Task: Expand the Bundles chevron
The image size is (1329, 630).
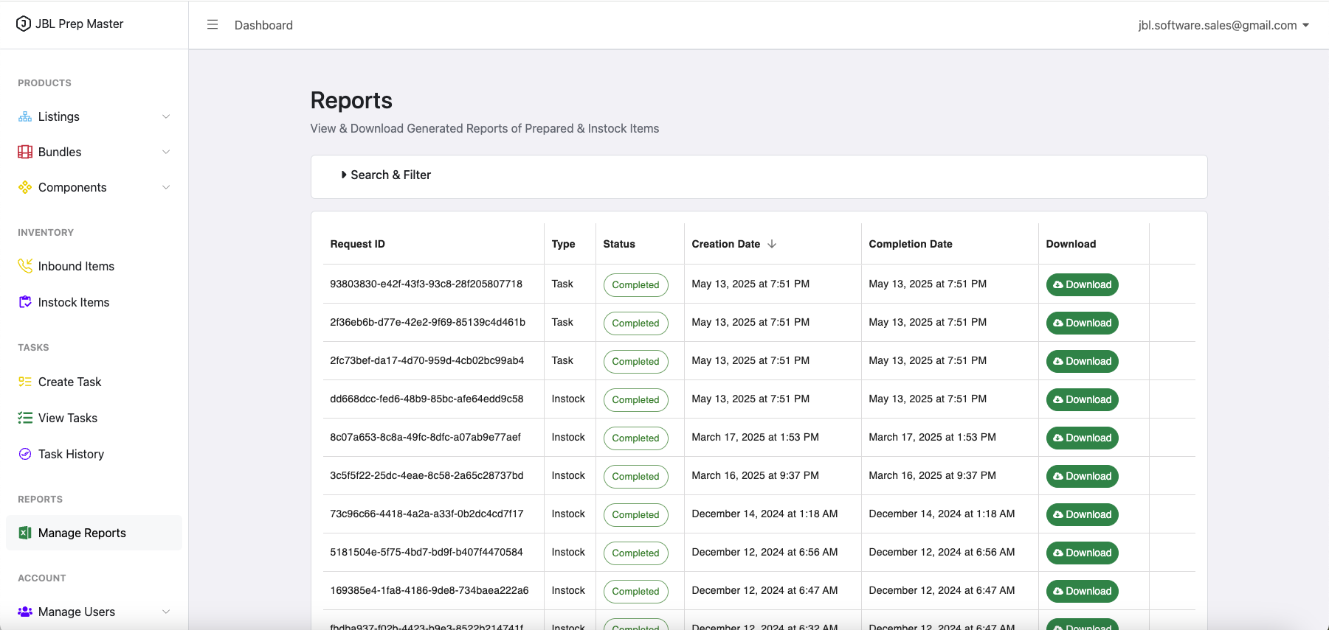Action: coord(166,152)
